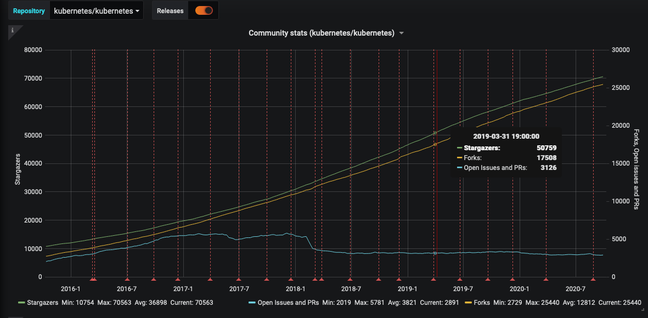Click the tooltip timestamp 2019-03-31 19:00:00
The height and width of the screenshot is (318, 648).
click(506, 136)
